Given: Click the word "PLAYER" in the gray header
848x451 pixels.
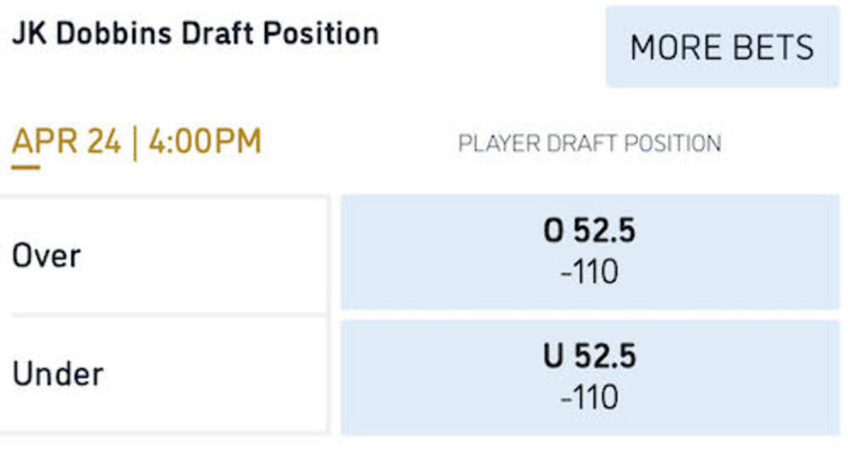Looking at the screenshot, I should pyautogui.click(x=497, y=143).
